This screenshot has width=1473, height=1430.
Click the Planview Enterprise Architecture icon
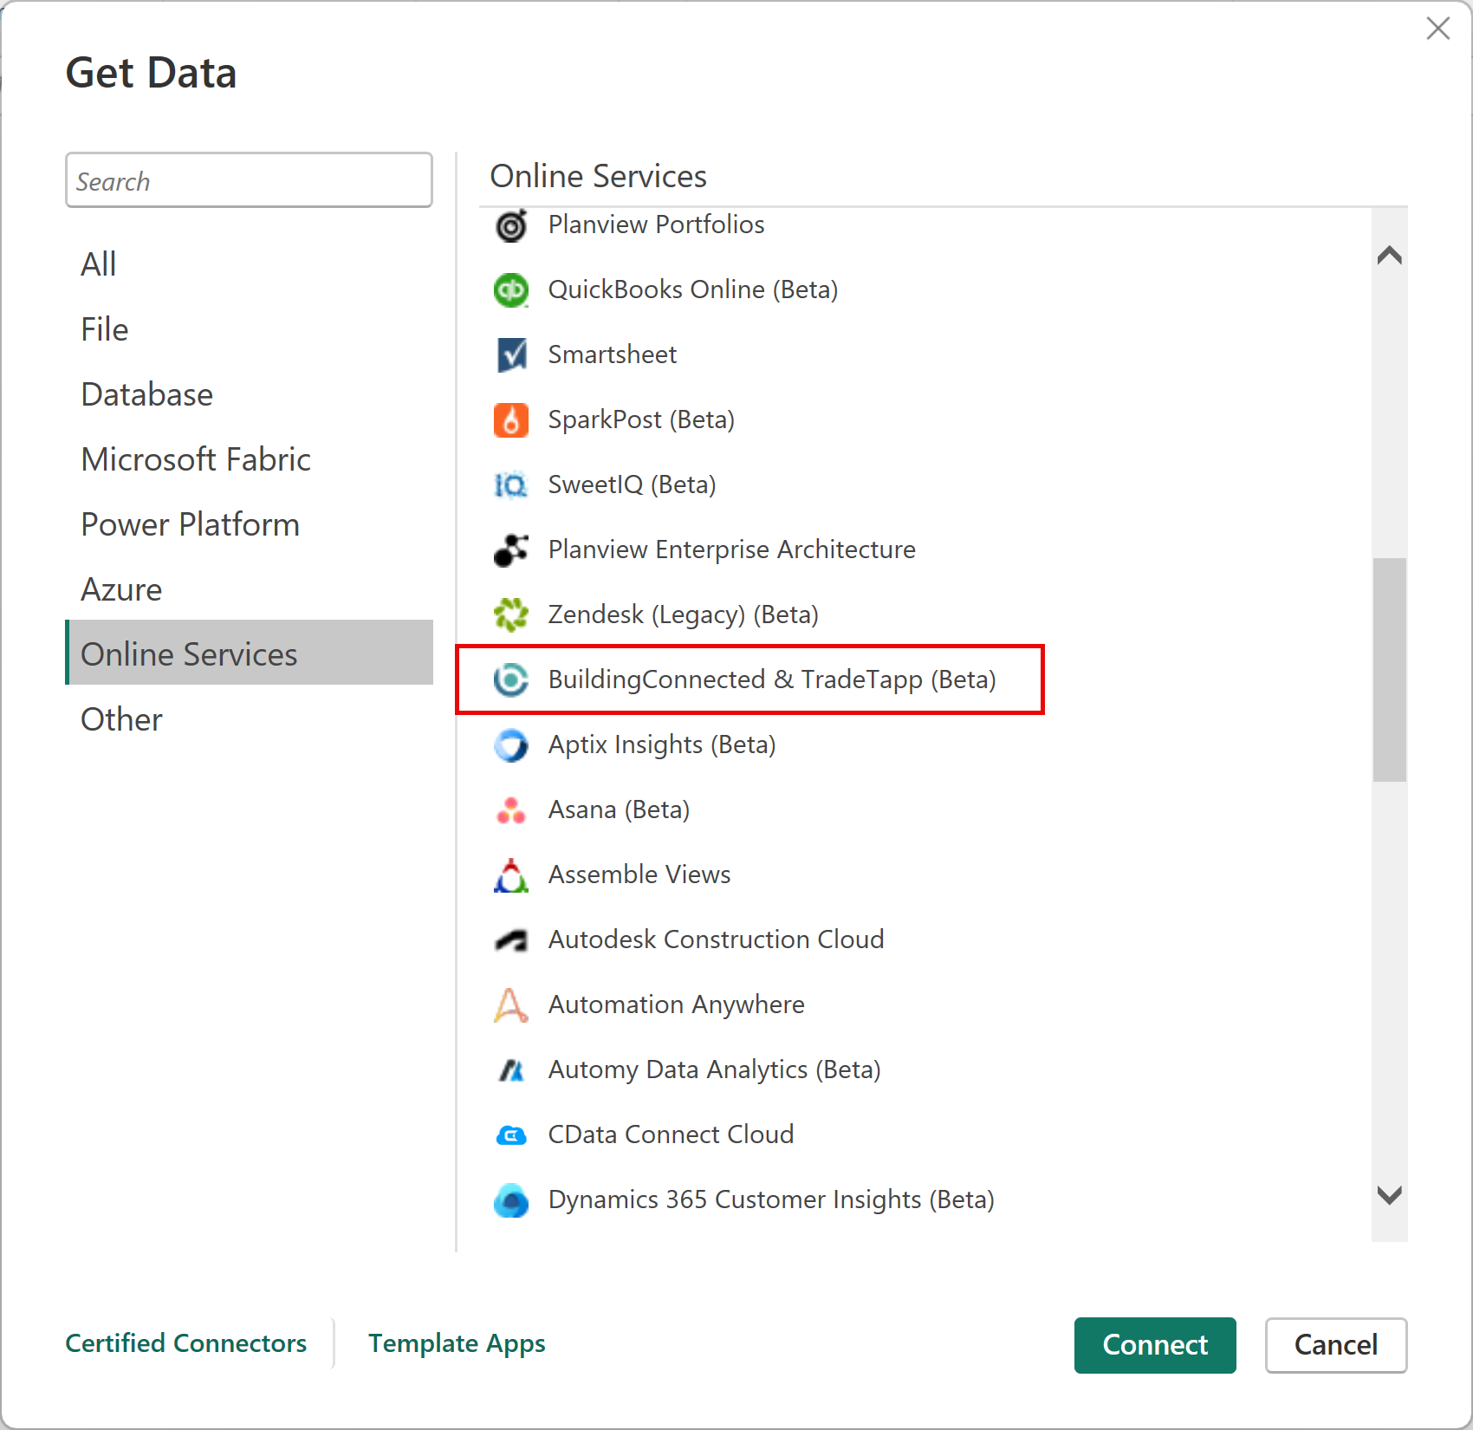(511, 549)
